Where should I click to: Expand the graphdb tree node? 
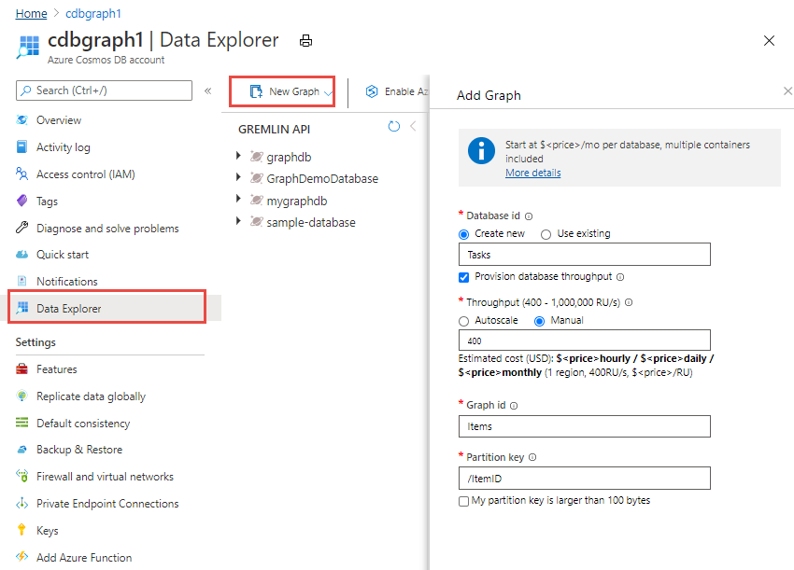[x=240, y=157]
